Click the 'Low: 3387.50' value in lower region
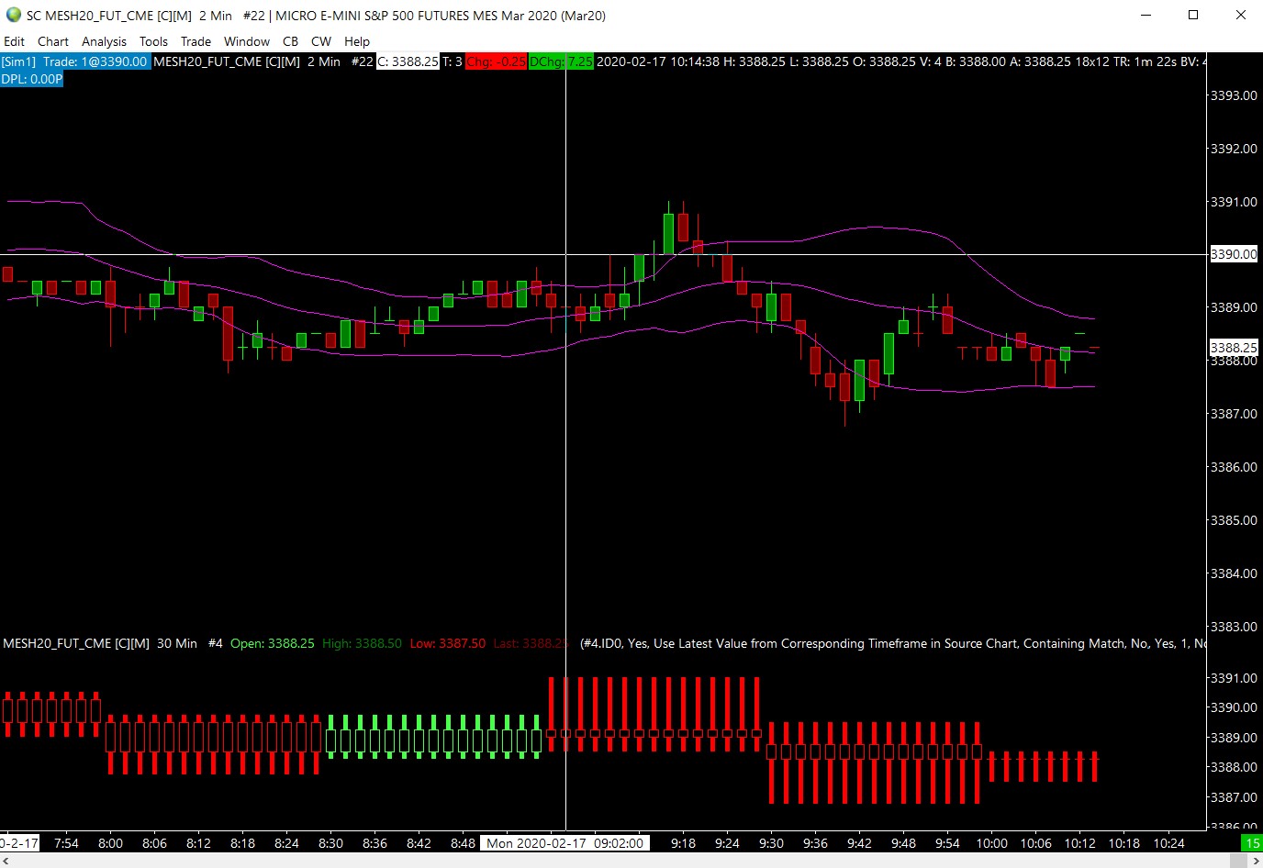Image resolution: width=1263 pixels, height=868 pixels. [448, 643]
